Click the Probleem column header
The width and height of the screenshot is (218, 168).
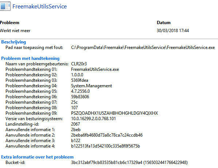point(9,23)
